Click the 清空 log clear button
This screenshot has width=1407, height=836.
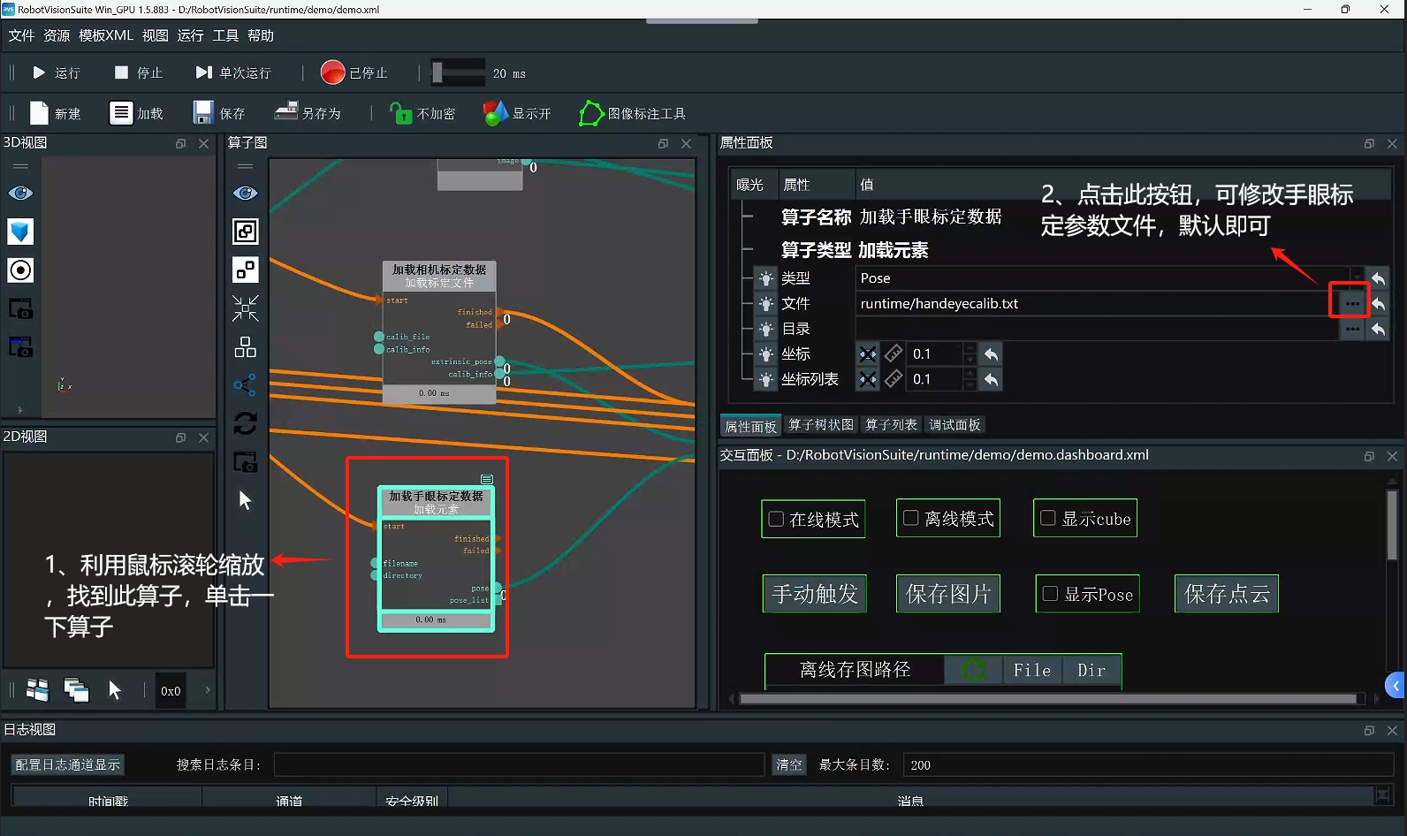(x=789, y=764)
